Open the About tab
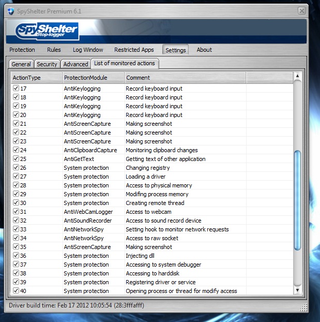 tap(204, 50)
